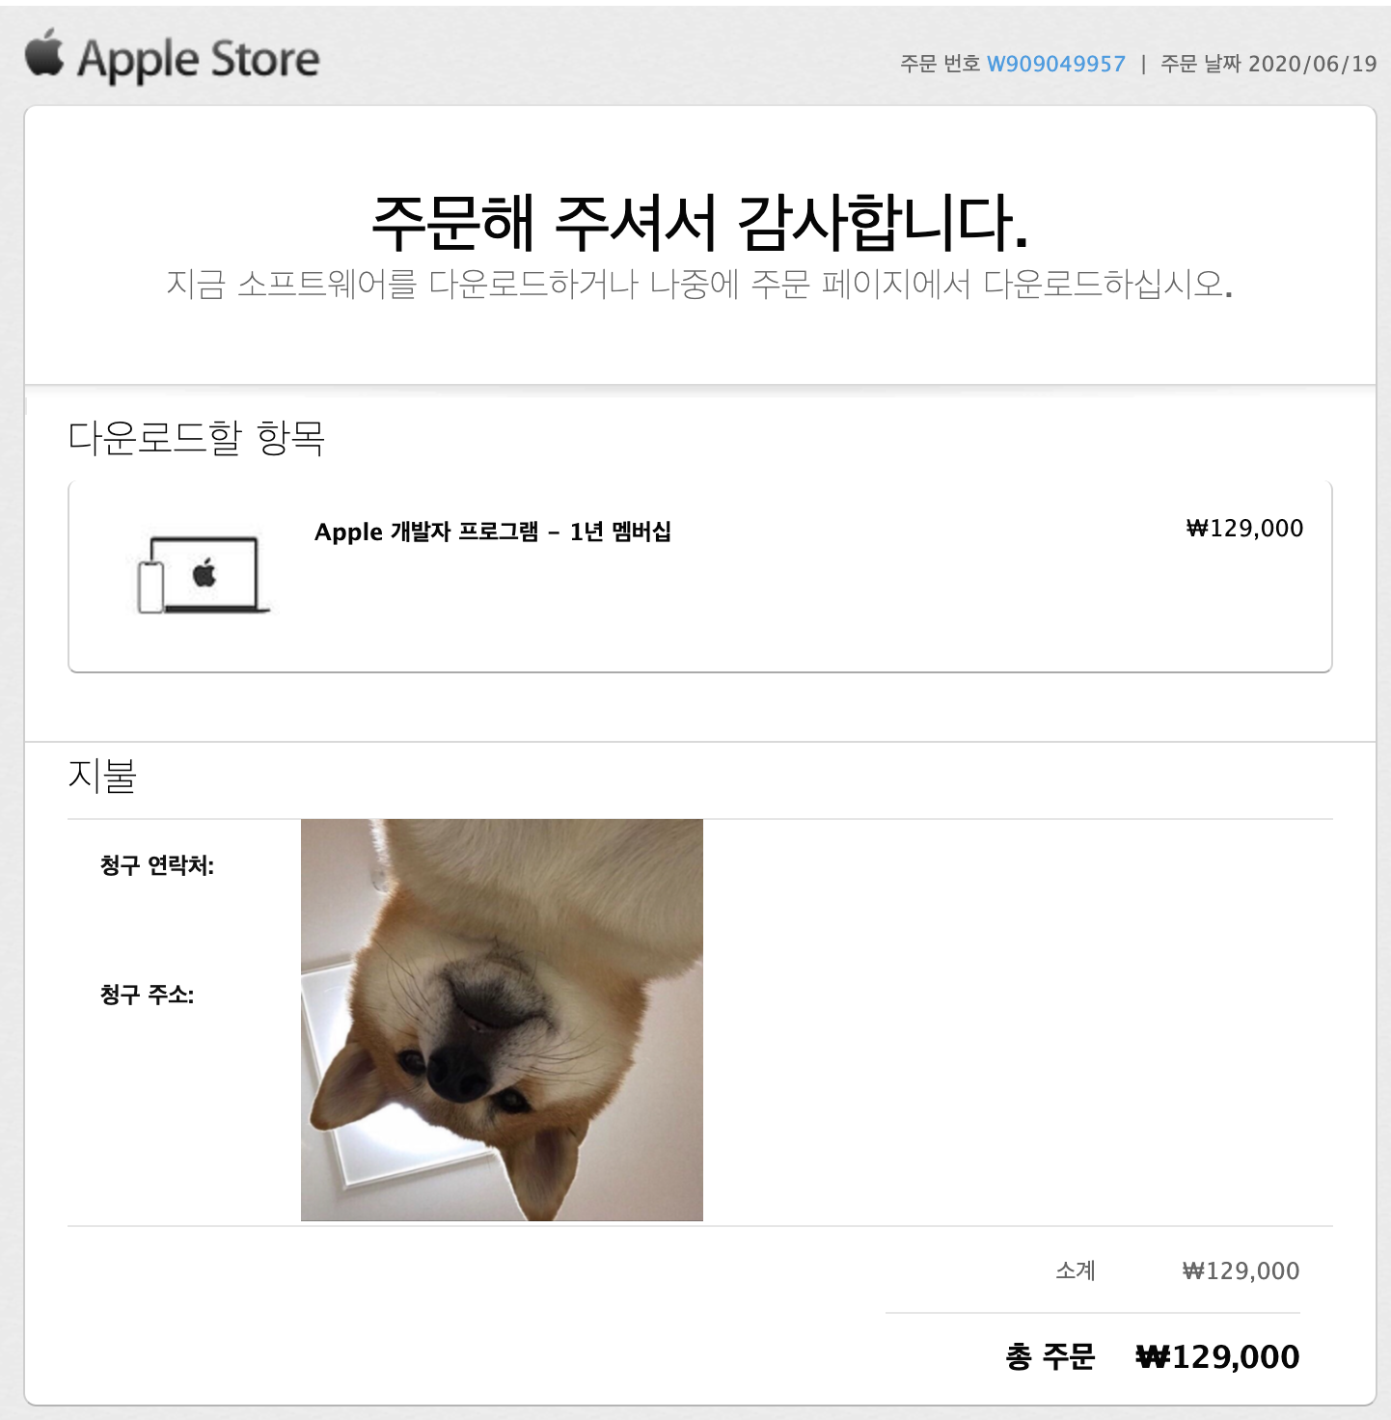Click the bold order total ₩129,000
The image size is (1391, 1420).
click(x=1217, y=1357)
